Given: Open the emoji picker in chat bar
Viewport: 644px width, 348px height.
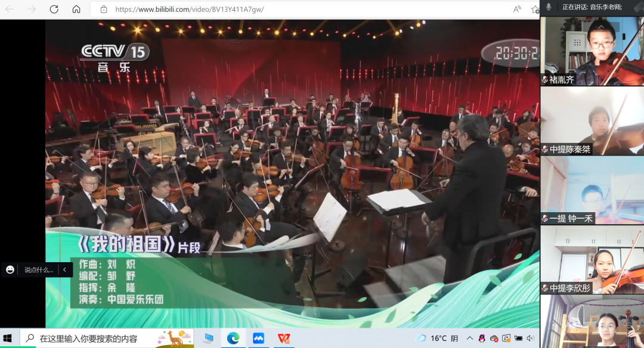Looking at the screenshot, I should tap(10, 270).
